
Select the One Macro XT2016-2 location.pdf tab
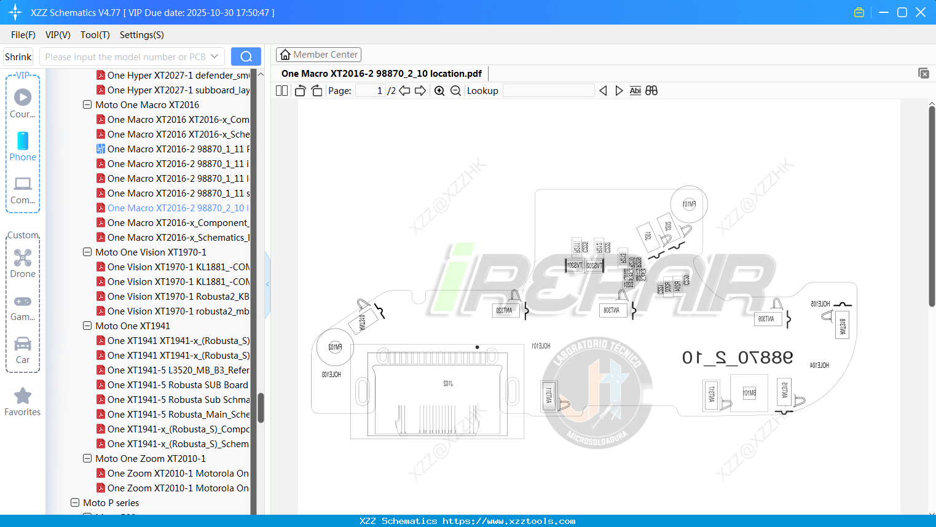[x=382, y=74]
